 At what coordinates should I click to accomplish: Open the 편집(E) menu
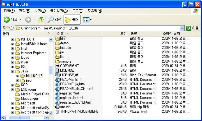(x=24, y=11)
